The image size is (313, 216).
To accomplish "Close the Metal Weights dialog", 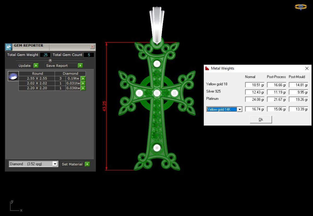I will point(307,68).
